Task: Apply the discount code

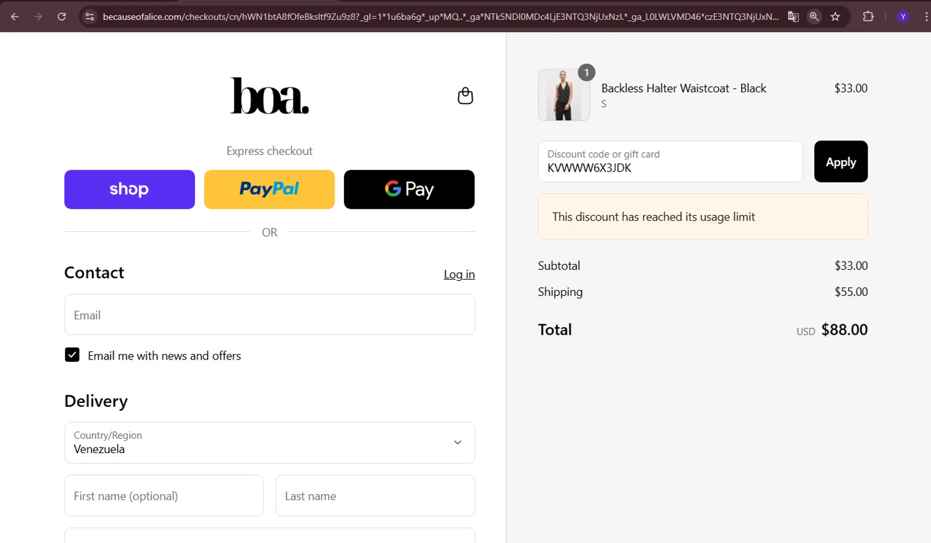Action: [841, 161]
